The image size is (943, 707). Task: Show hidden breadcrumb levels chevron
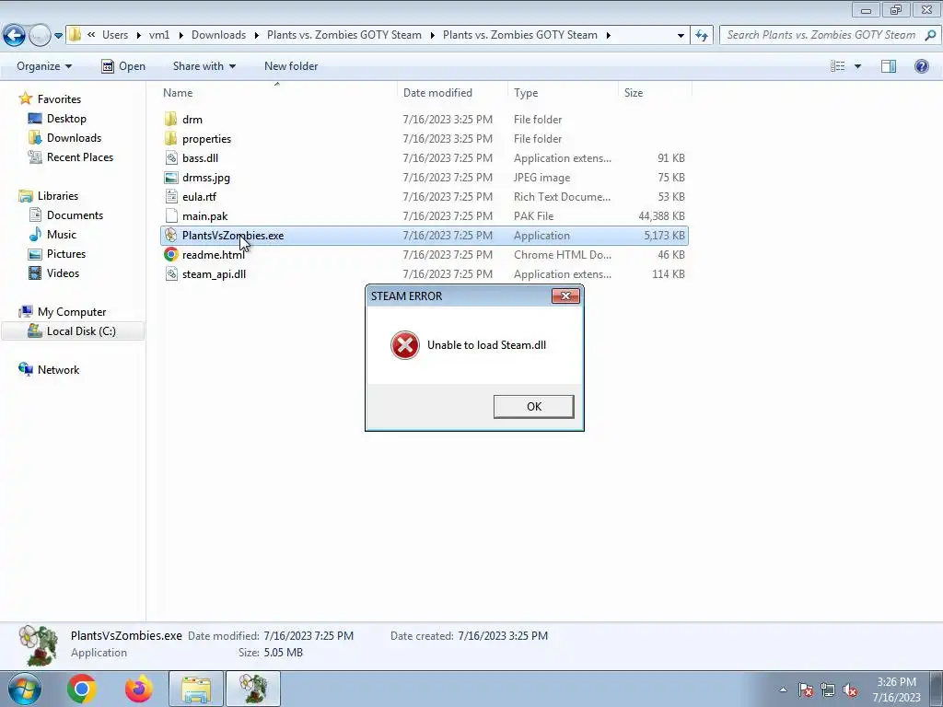tap(91, 35)
